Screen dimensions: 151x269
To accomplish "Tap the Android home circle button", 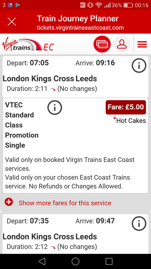I will pos(75,261).
